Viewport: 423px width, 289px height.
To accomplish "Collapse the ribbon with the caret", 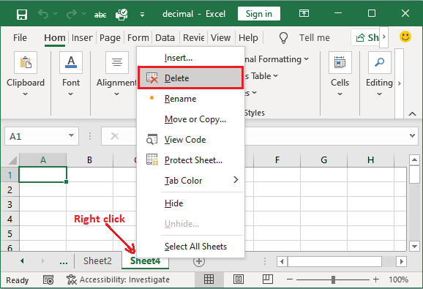I will [412, 113].
